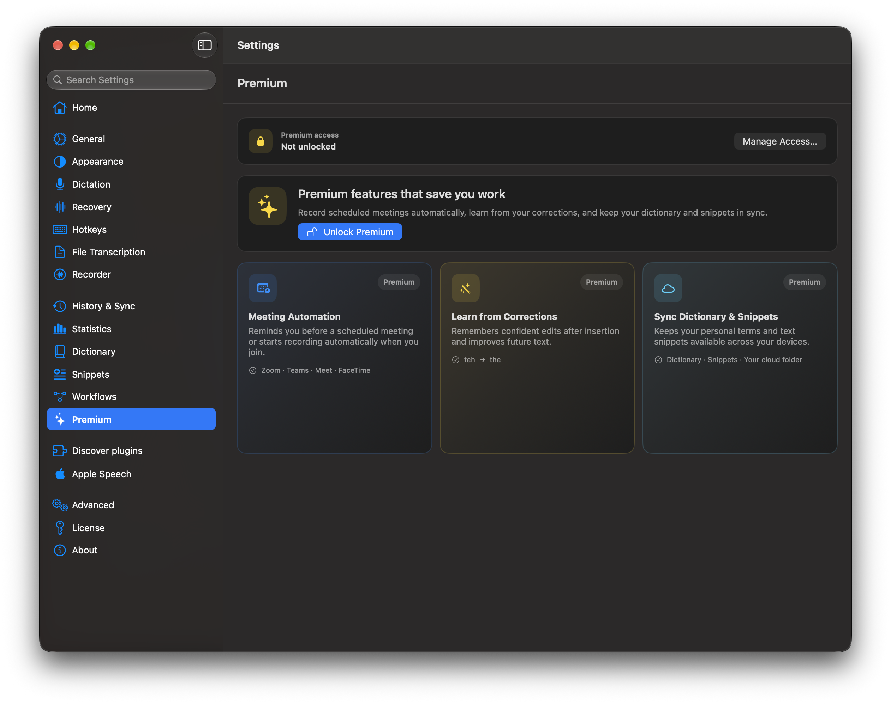Click the Discover plugins puzzle icon
Image resolution: width=891 pixels, height=704 pixels.
pyautogui.click(x=60, y=451)
